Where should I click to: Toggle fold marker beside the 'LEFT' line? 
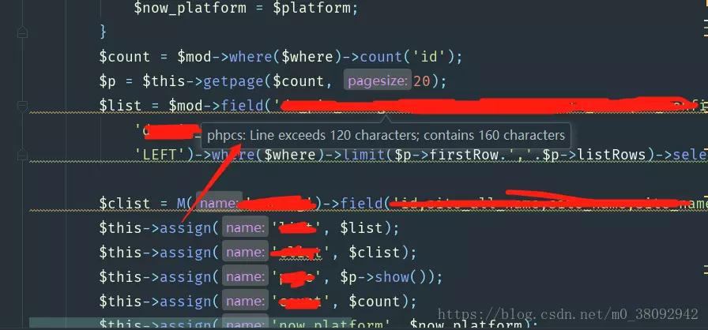22,155
